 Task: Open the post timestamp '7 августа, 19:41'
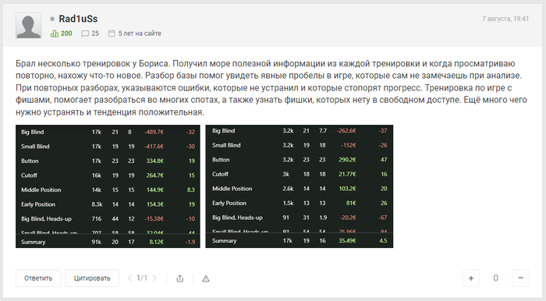(x=505, y=19)
